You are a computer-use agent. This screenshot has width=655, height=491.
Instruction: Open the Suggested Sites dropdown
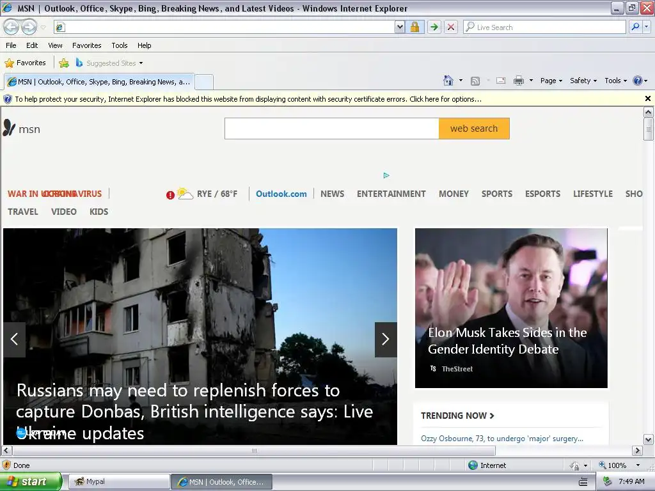[109, 63]
